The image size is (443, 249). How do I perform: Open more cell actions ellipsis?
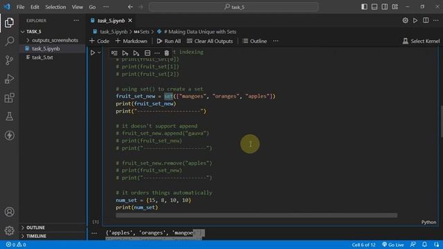coord(157,53)
